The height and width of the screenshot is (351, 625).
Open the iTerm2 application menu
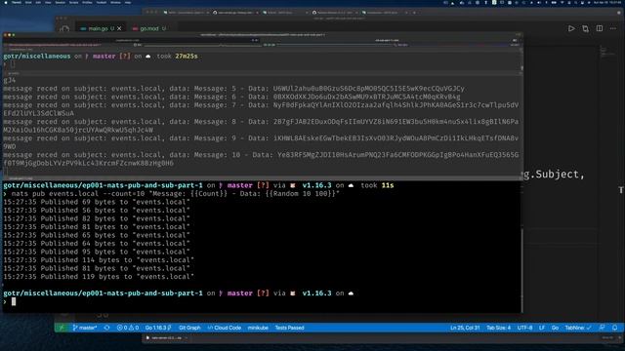(17, 2)
